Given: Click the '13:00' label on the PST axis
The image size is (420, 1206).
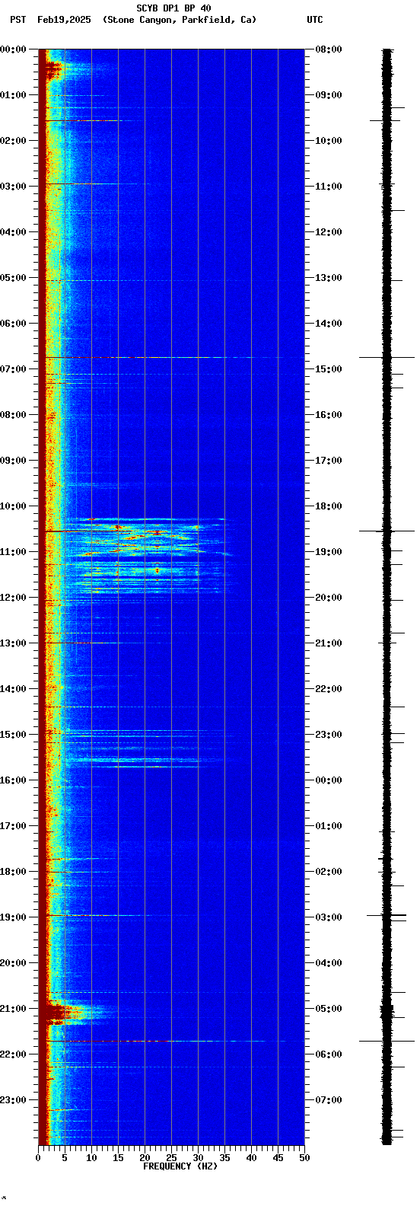Looking at the screenshot, I should coord(14,643).
